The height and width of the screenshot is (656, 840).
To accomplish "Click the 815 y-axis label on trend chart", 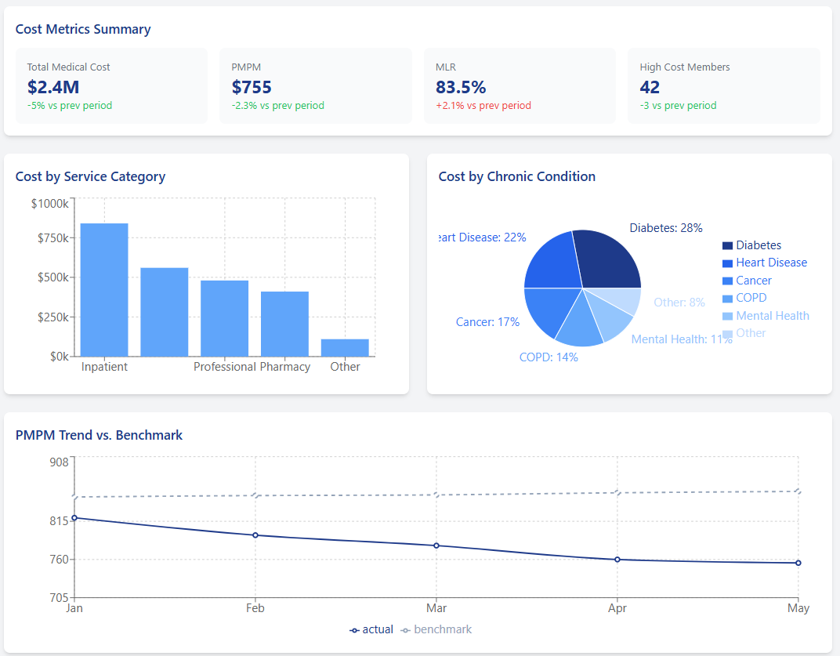I will (59, 521).
